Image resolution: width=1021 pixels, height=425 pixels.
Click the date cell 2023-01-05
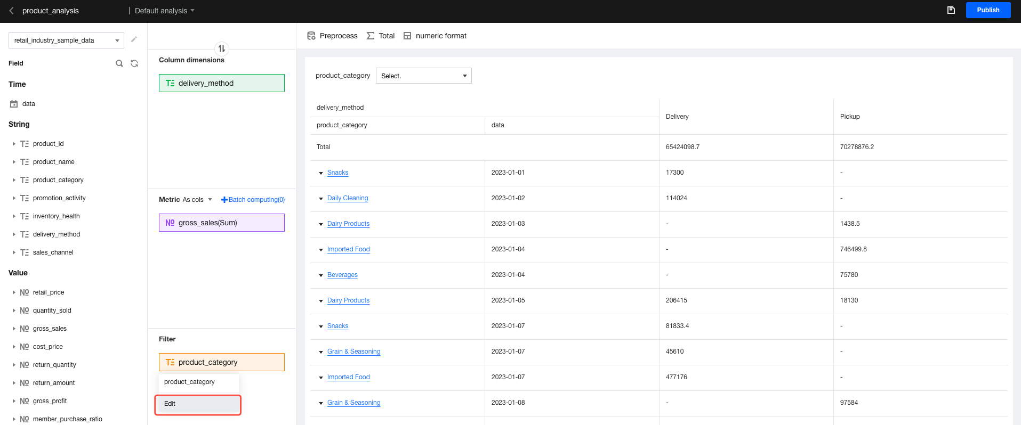pyautogui.click(x=508, y=300)
